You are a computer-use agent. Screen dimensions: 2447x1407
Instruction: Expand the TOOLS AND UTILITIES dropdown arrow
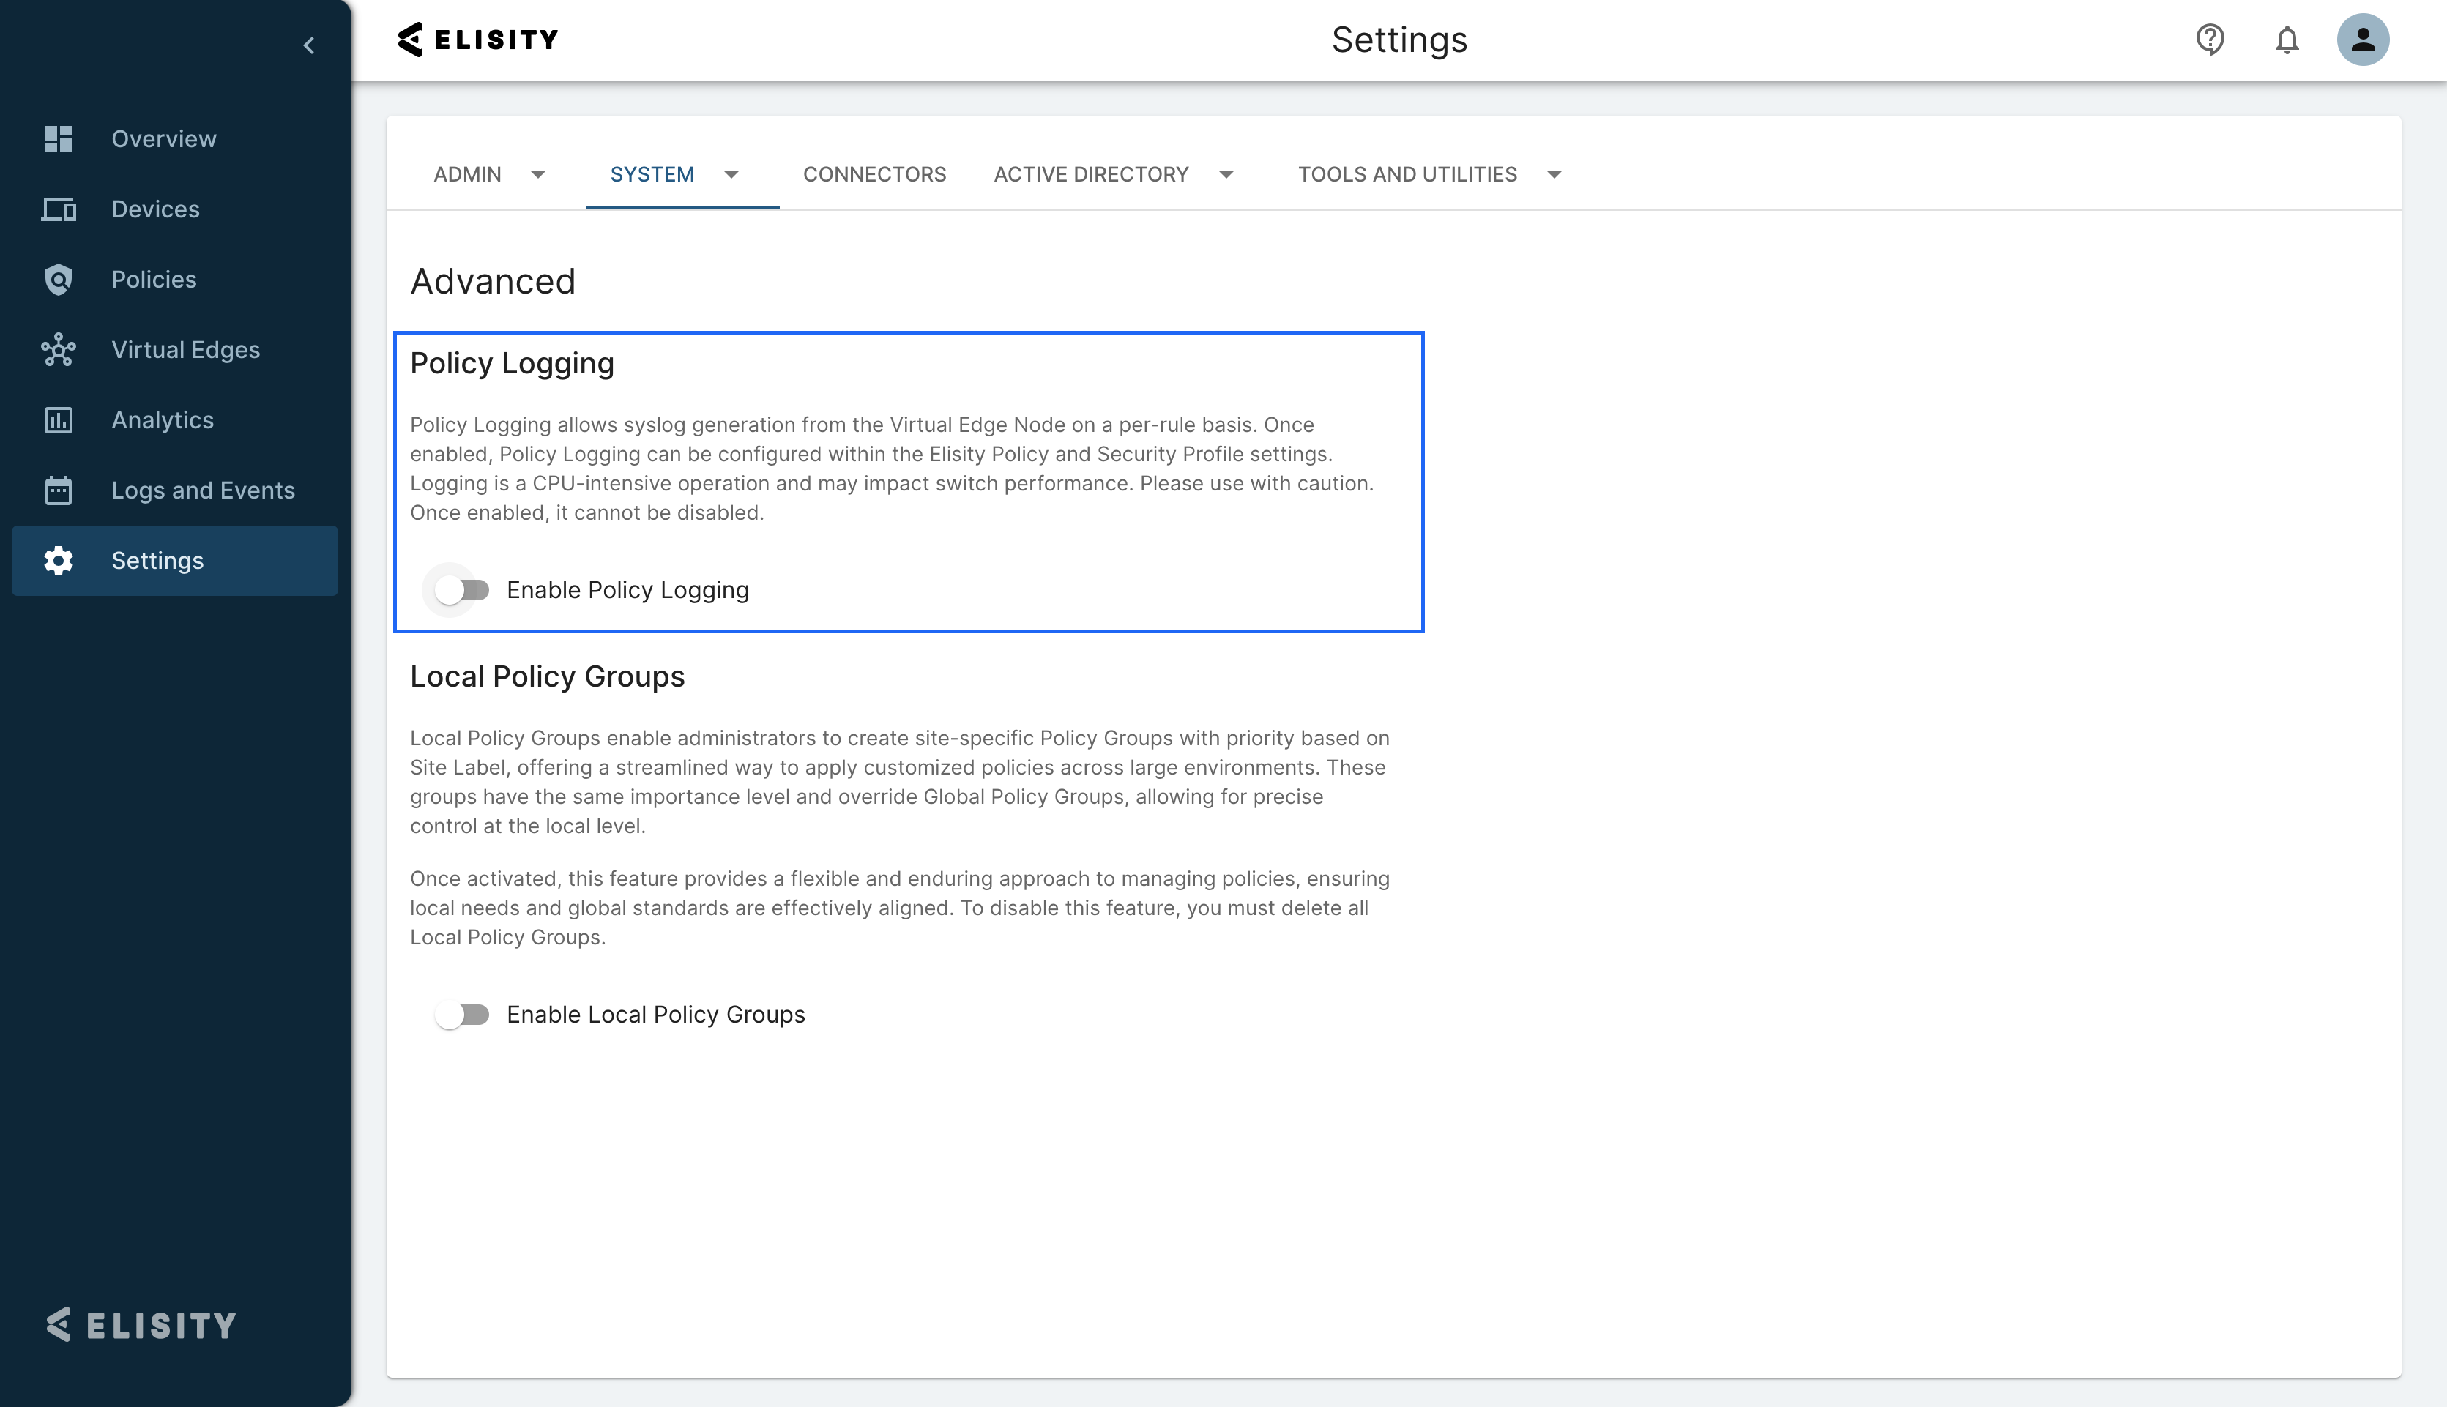pyautogui.click(x=1554, y=175)
